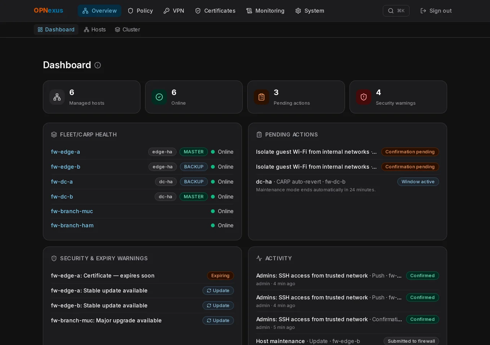The image size is (490, 345).
Task: Open host fw-edge-b
Action: coord(65,167)
